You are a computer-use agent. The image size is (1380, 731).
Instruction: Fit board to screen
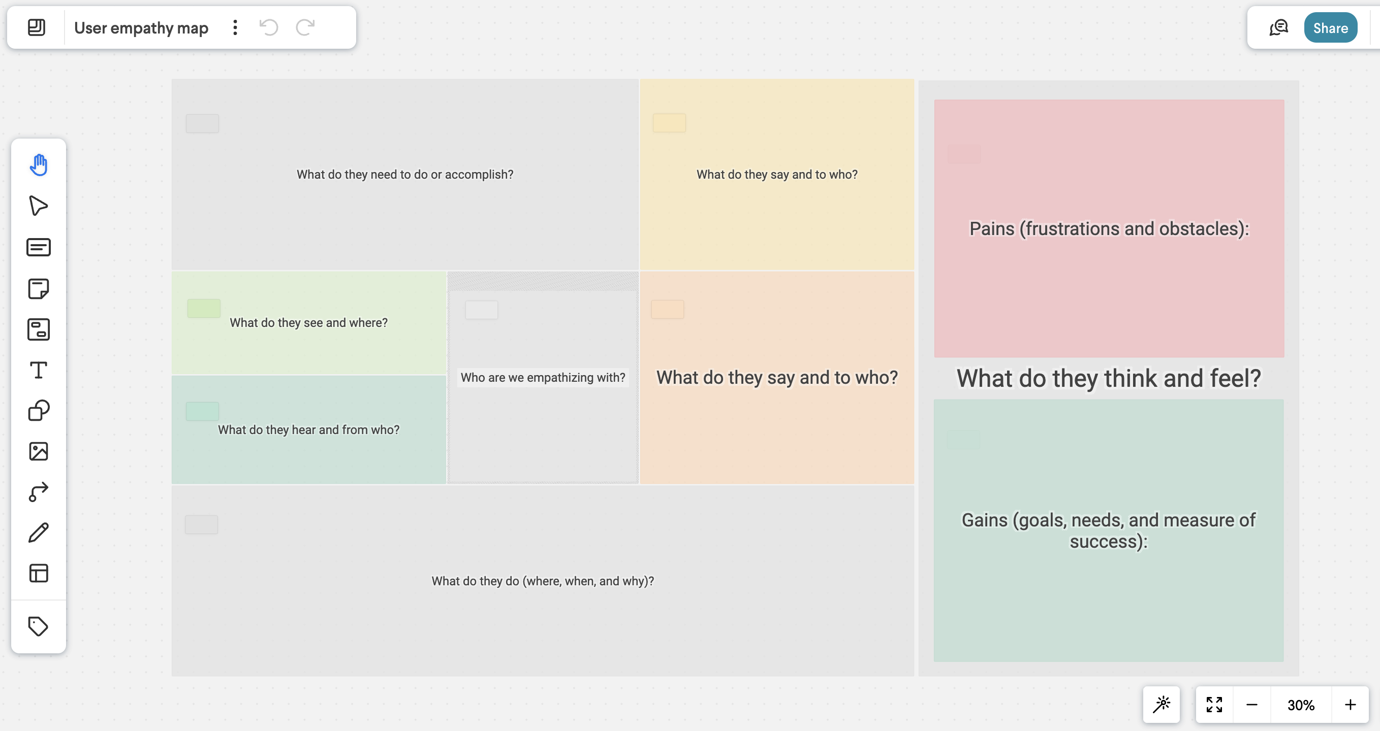click(1214, 705)
